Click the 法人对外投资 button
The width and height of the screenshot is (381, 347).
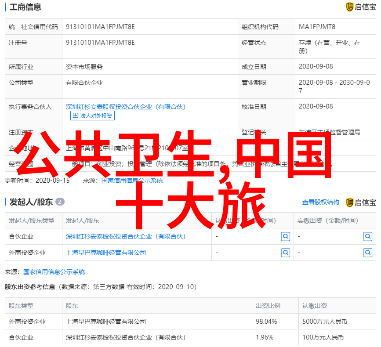tap(92, 116)
